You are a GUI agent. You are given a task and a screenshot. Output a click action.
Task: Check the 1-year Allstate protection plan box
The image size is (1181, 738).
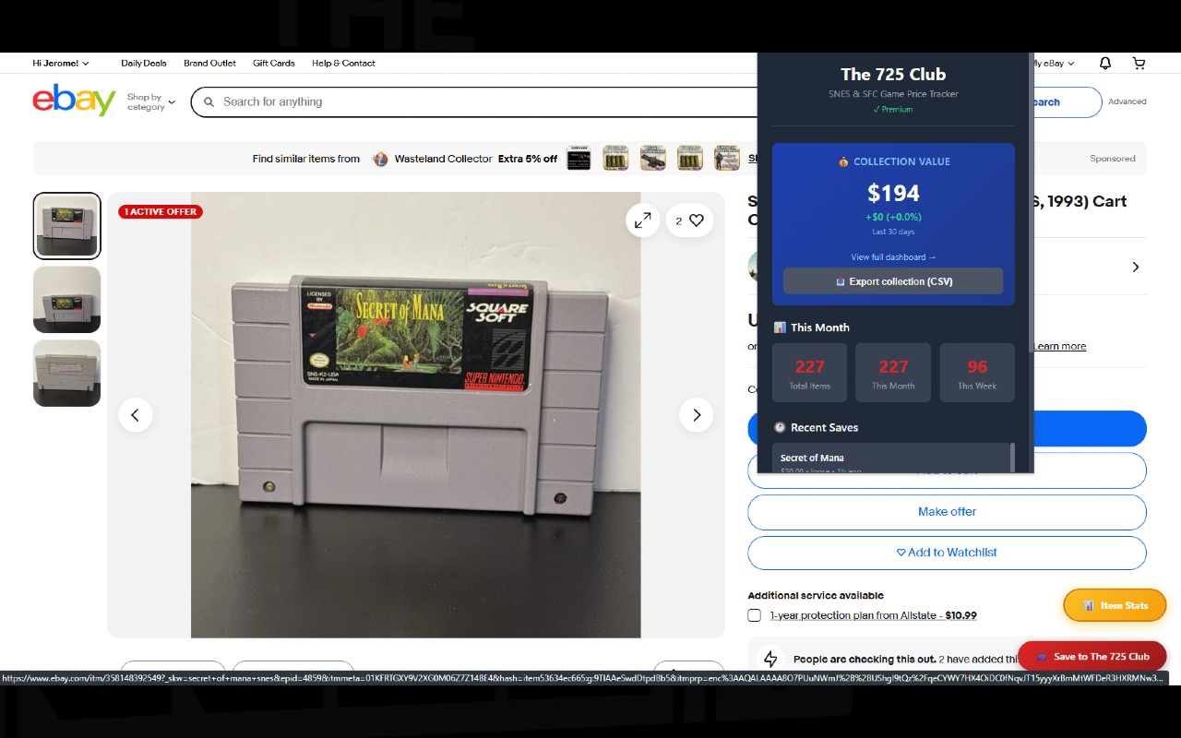pyautogui.click(x=754, y=614)
